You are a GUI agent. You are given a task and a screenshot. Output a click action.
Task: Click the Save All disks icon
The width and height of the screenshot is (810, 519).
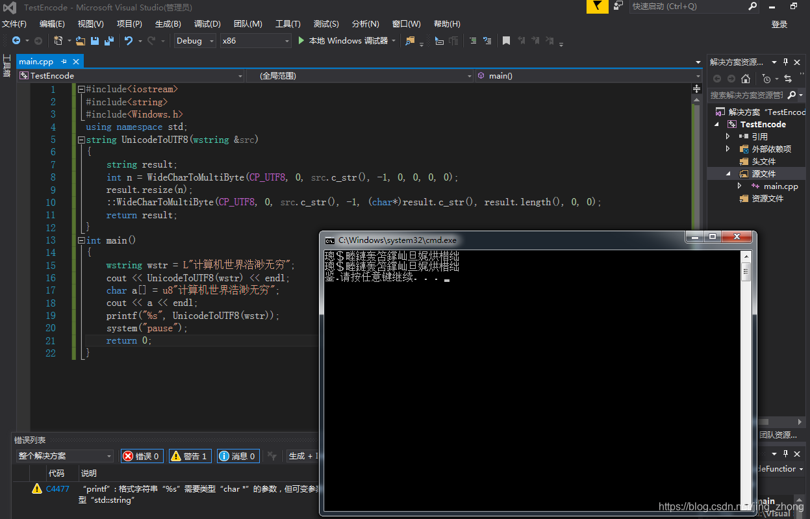click(x=109, y=40)
